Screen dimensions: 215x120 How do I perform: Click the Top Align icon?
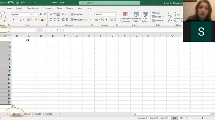[51, 14]
